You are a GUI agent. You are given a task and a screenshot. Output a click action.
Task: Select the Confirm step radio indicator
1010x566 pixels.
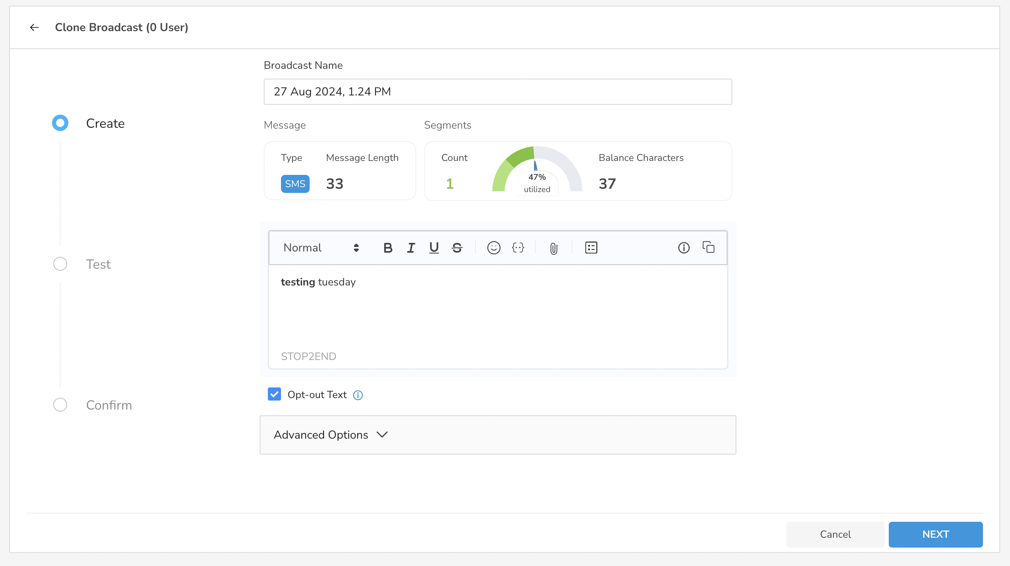click(60, 405)
